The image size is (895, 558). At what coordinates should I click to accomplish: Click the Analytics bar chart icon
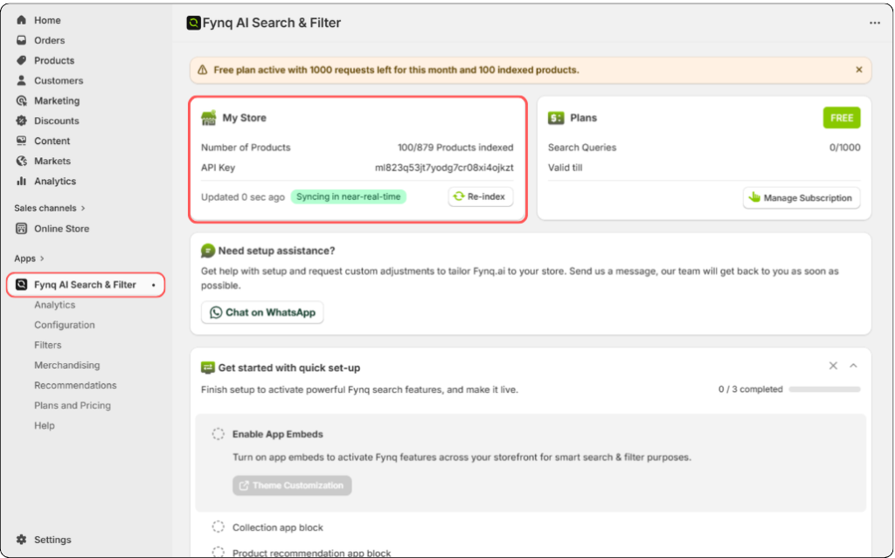tap(21, 181)
